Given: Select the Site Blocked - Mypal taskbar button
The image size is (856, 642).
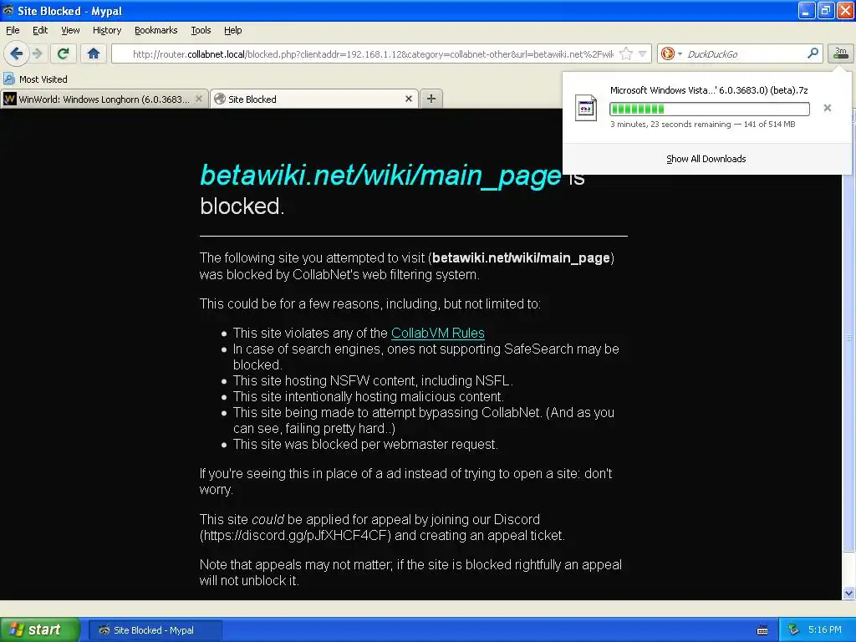Looking at the screenshot, I should coord(155,630).
